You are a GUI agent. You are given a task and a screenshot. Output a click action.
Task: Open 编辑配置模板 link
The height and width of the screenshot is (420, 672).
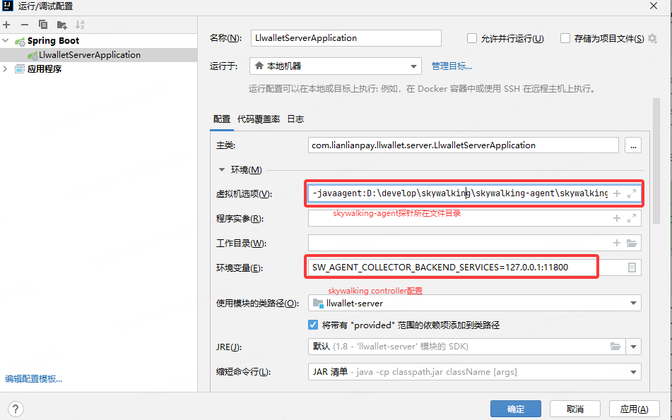click(x=33, y=379)
